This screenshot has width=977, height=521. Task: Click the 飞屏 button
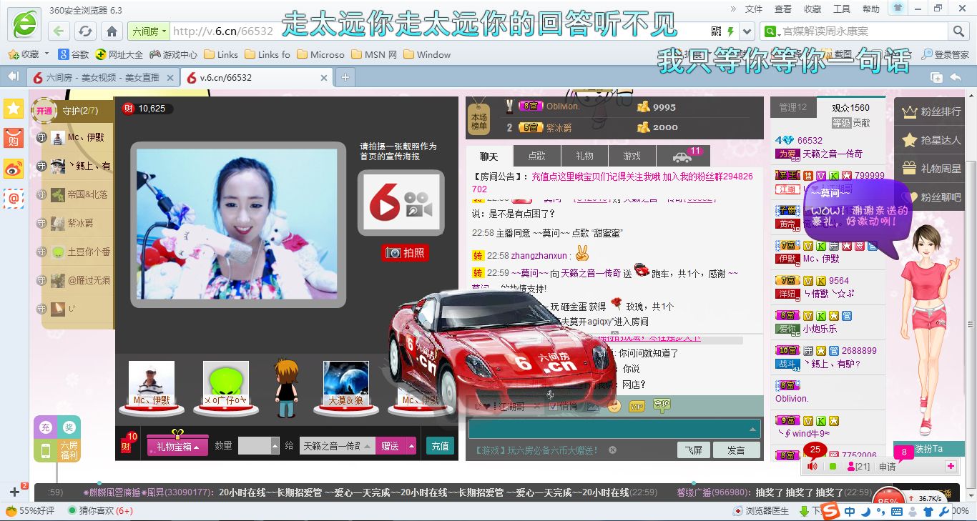694,450
